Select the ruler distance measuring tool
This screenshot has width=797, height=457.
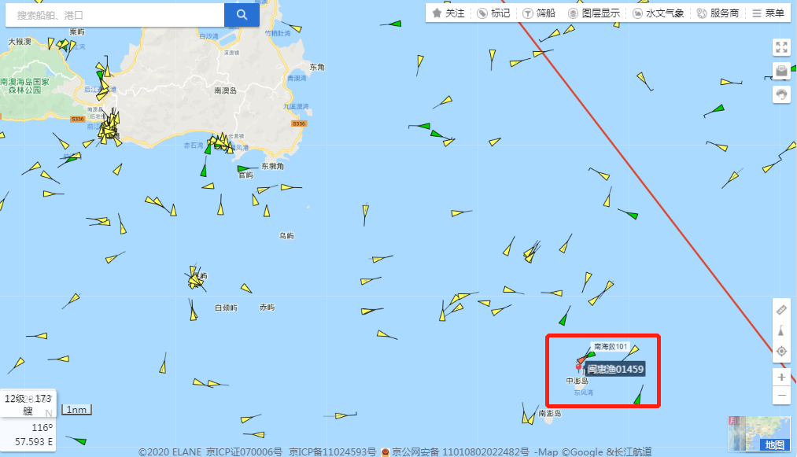click(x=781, y=310)
